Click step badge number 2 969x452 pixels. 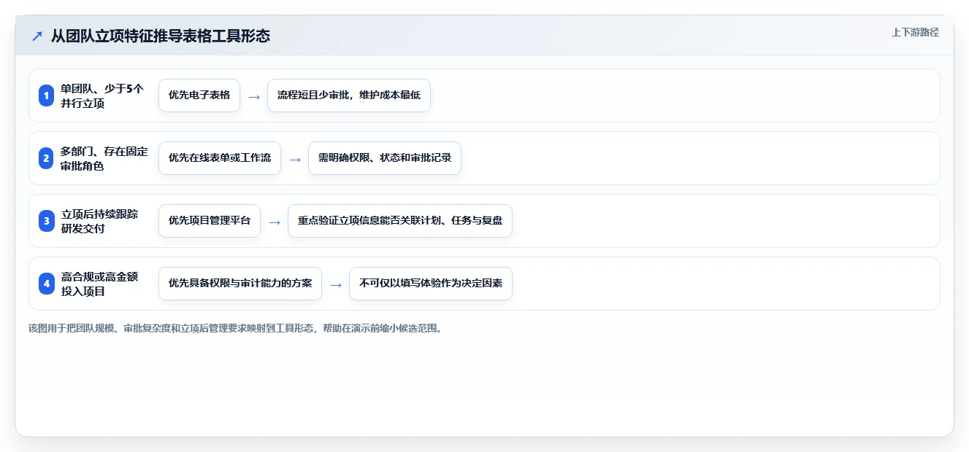pos(46,158)
